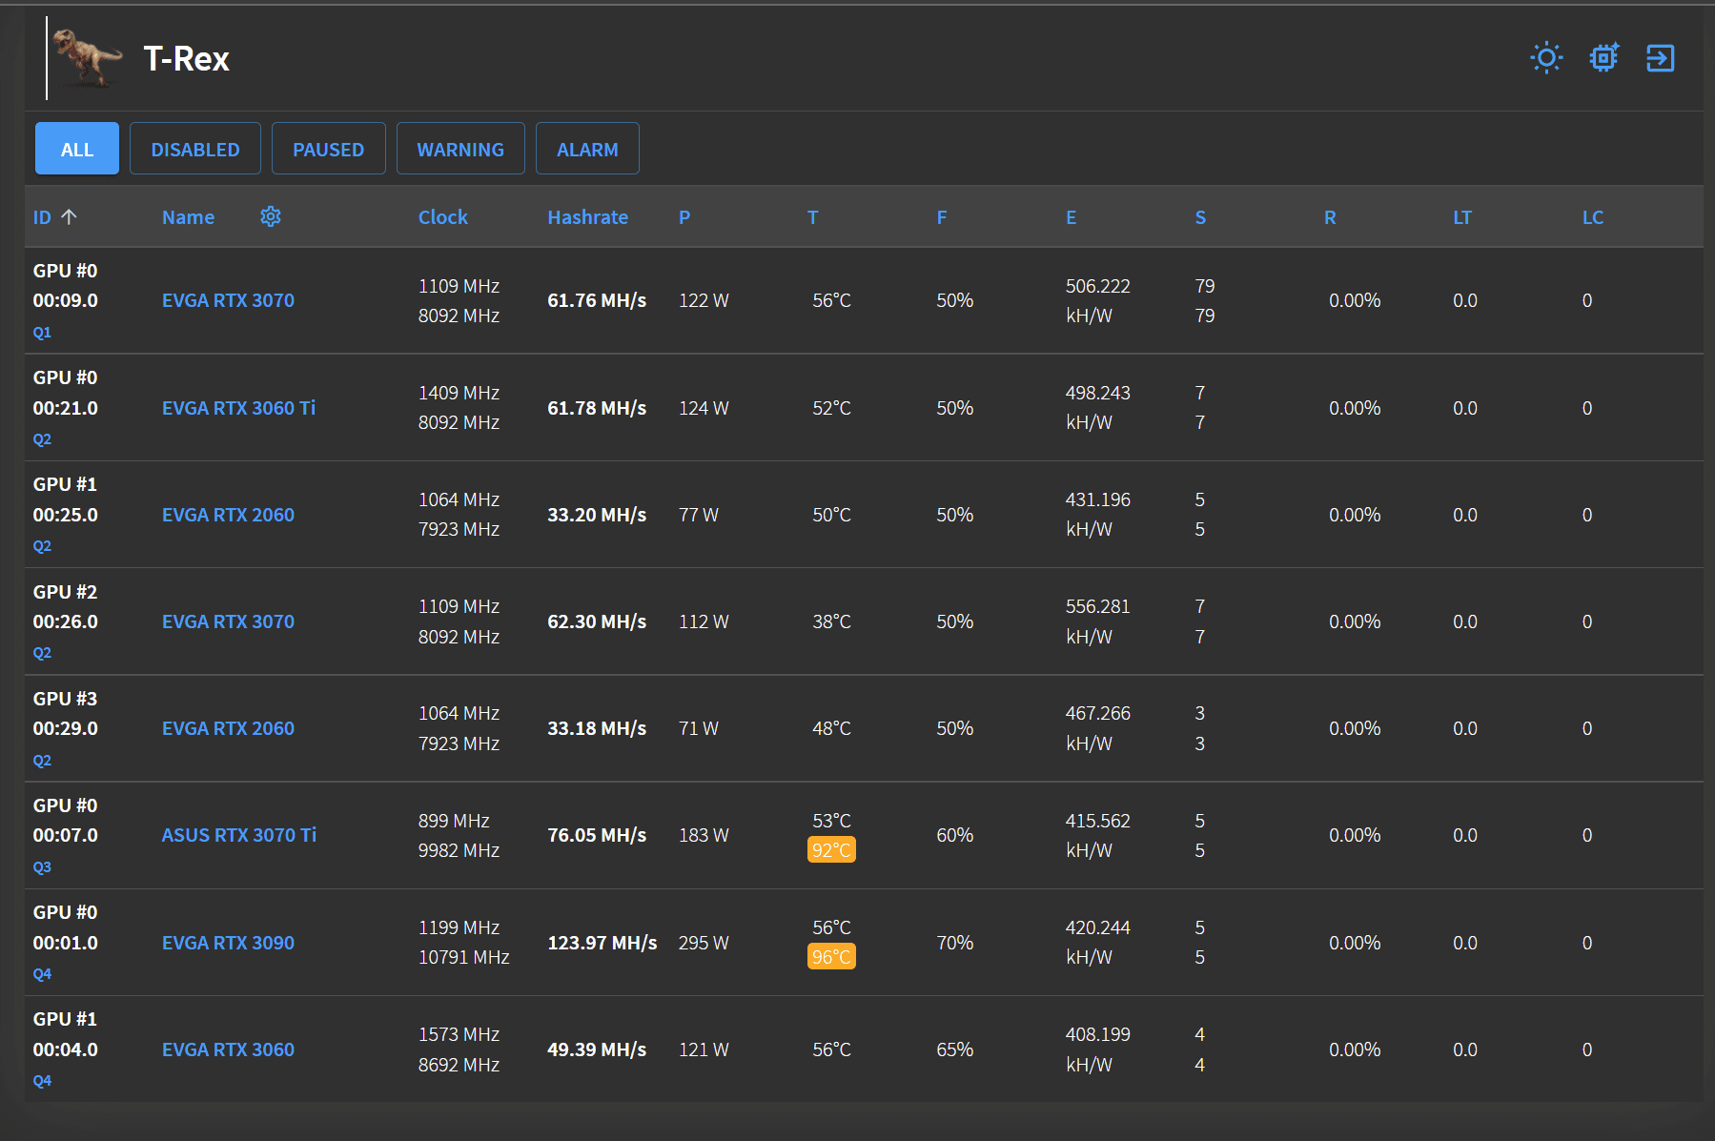Click the 77 W power reading
Image resolution: width=1715 pixels, height=1141 pixels.
click(x=699, y=515)
